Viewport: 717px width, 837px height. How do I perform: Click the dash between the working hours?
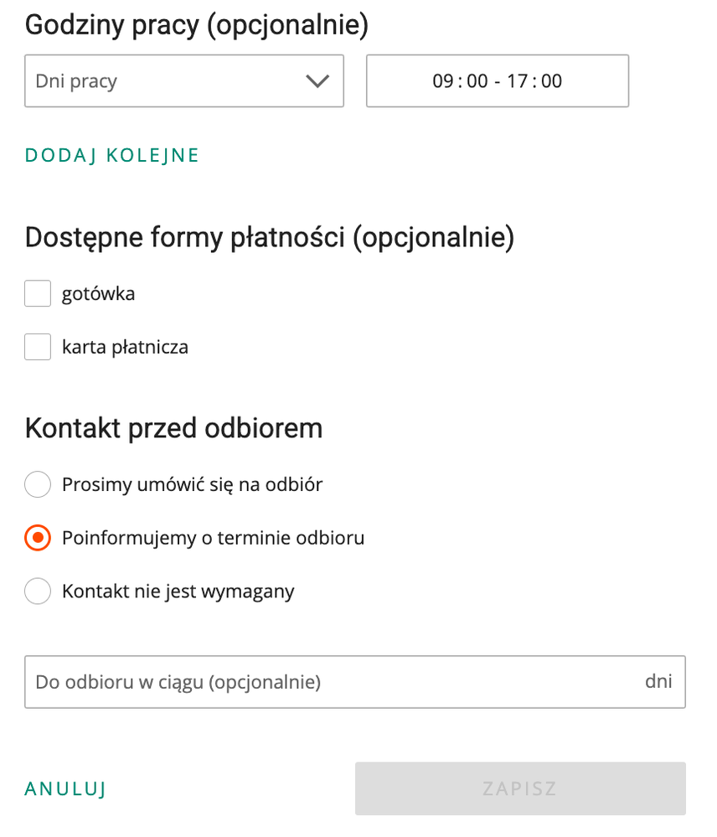pos(498,81)
